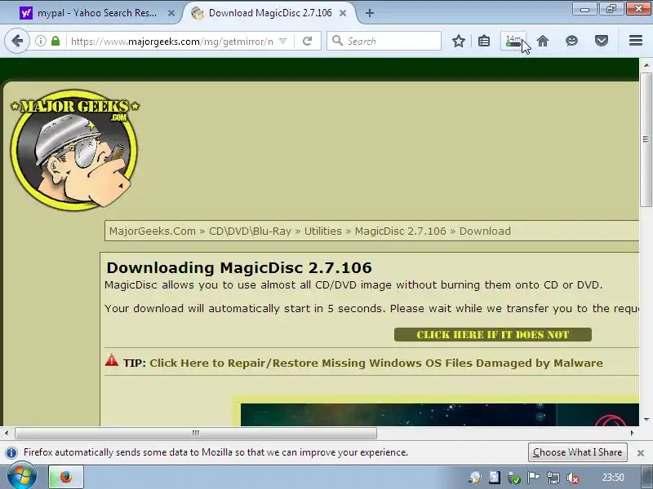The width and height of the screenshot is (653, 489).
Task: Click the horizontal scrollbar right arrow
Action: point(632,433)
